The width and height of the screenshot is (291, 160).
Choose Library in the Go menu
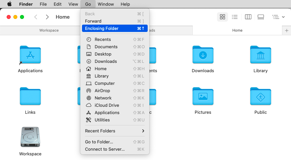115,76
